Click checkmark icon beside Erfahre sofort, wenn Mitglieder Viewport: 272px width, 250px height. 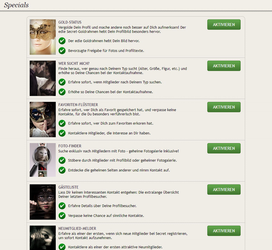pyautogui.click(x=62, y=82)
